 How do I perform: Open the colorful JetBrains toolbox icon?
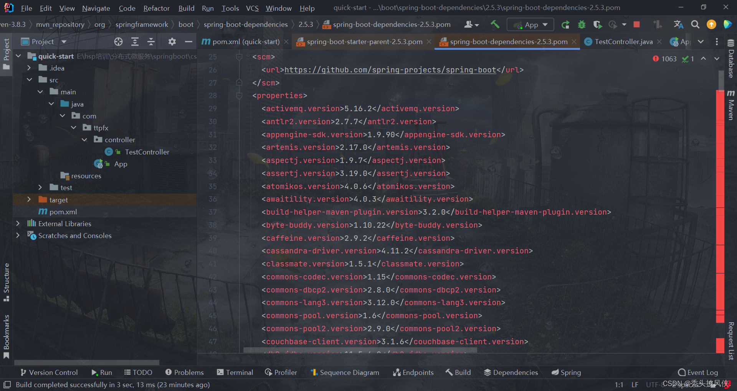(727, 25)
